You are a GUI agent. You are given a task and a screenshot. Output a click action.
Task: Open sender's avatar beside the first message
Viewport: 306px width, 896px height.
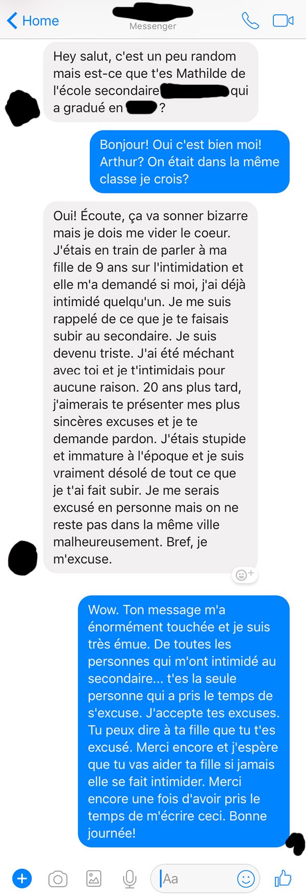tap(22, 108)
